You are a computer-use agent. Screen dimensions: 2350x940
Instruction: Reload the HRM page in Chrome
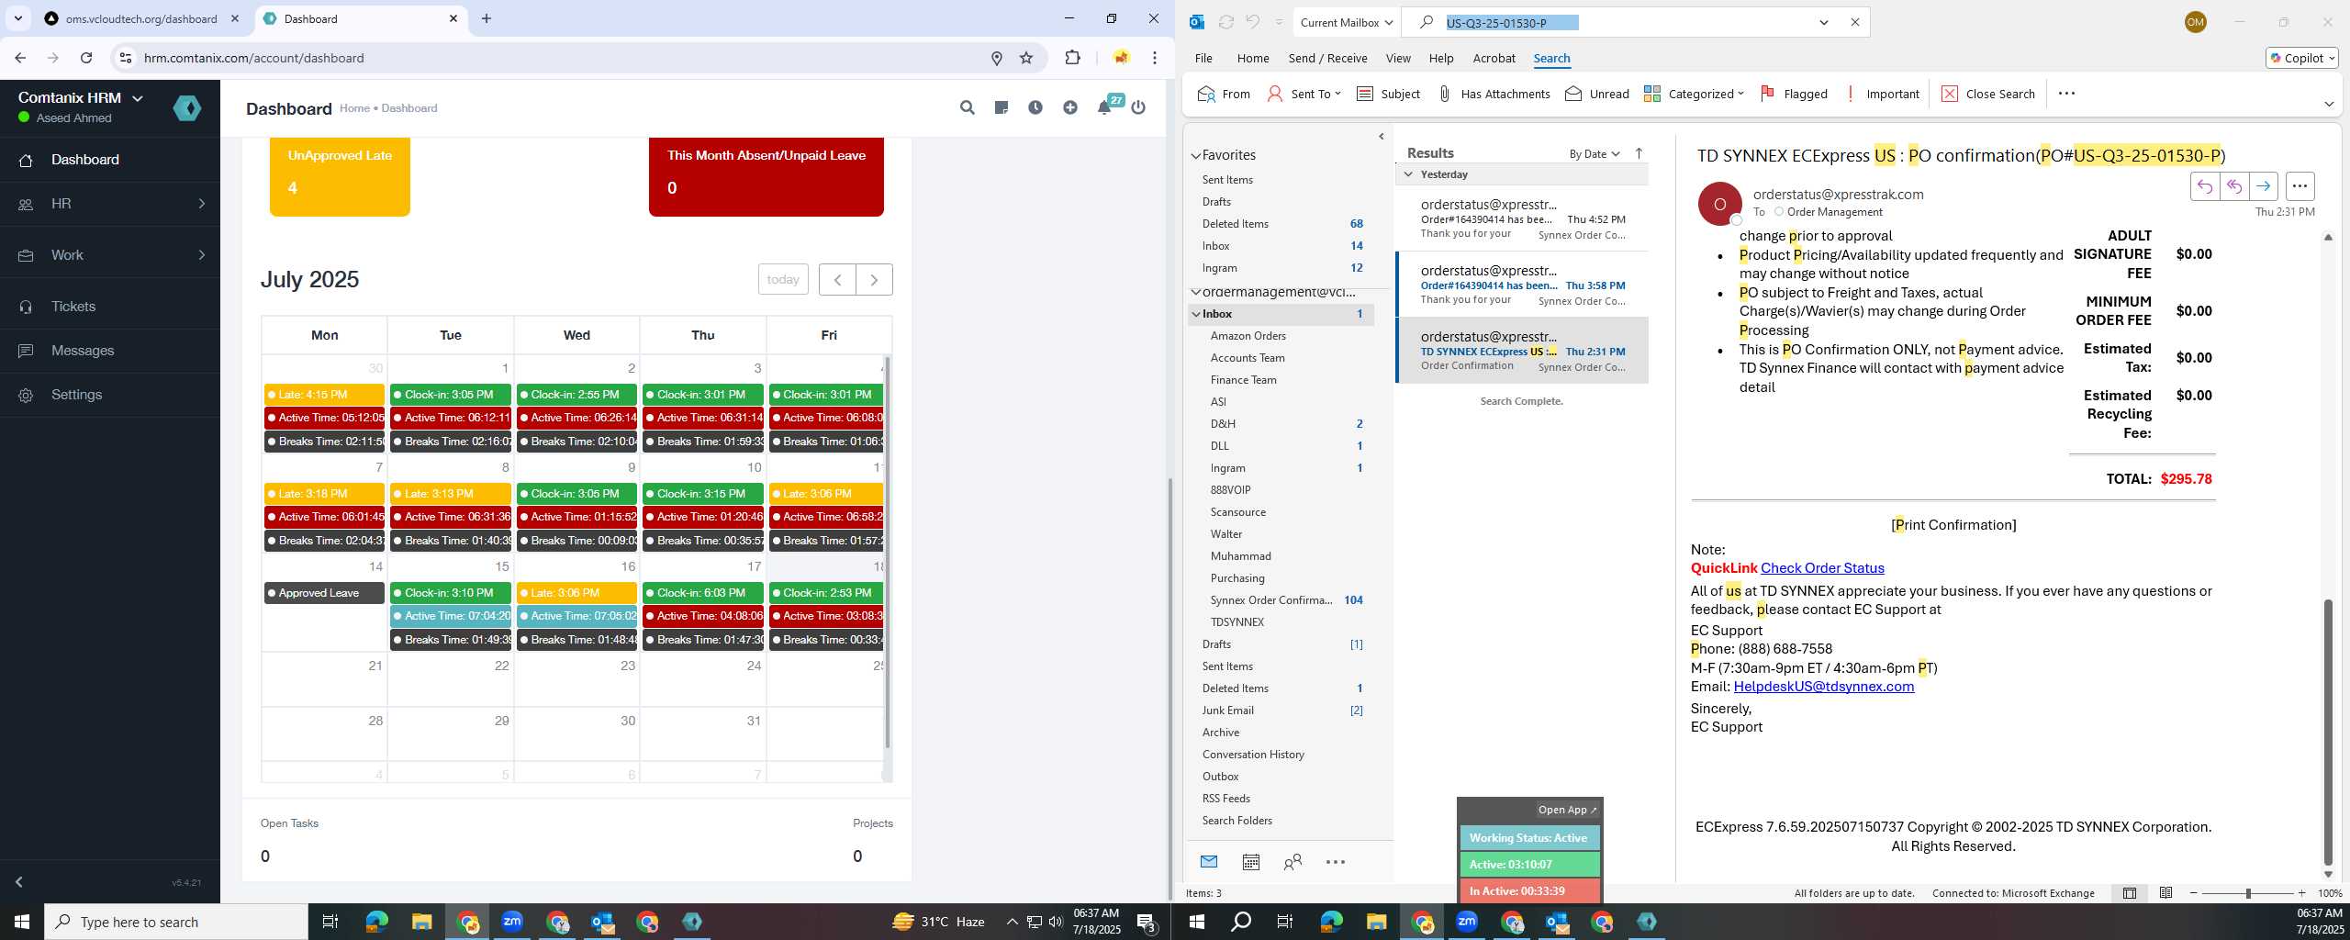(86, 58)
